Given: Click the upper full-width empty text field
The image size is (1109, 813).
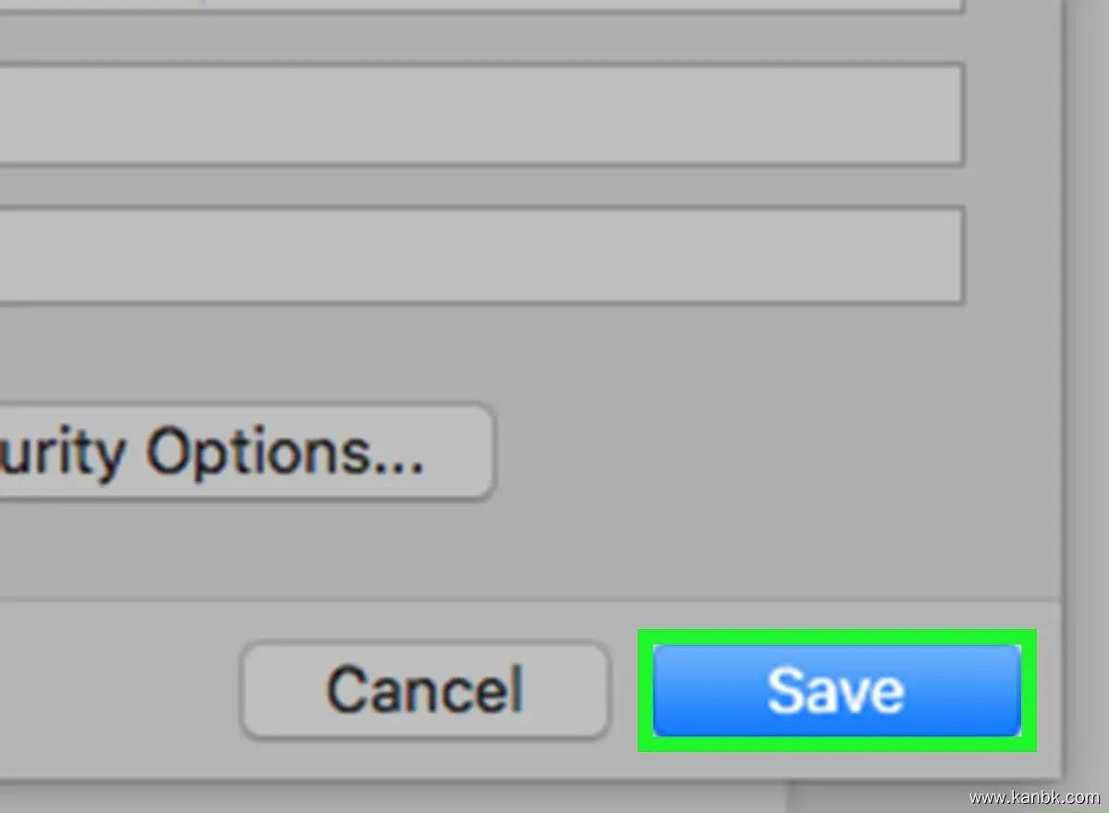Looking at the screenshot, I should (x=481, y=115).
